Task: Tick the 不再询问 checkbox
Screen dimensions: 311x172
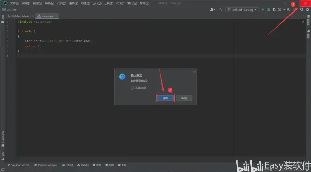Action: point(132,88)
